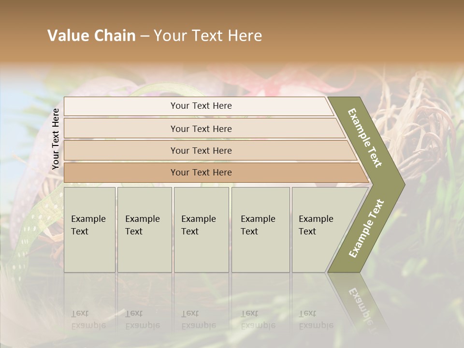This screenshot has height=348, width=464.
Task: Click the 'Your Text Here' portion of title
Action: click(x=208, y=36)
